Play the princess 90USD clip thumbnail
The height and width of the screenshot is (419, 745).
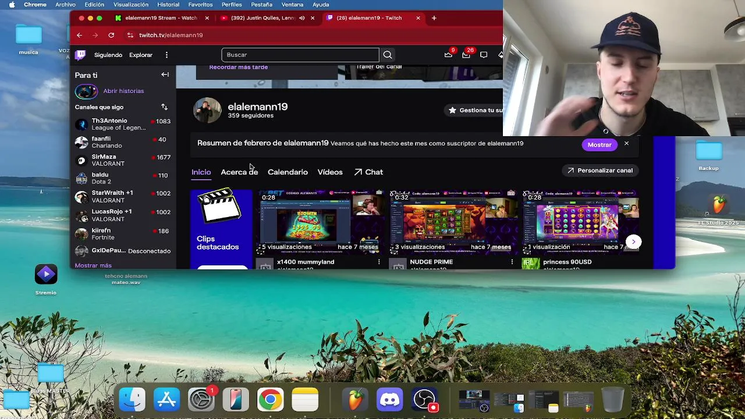[580, 222]
